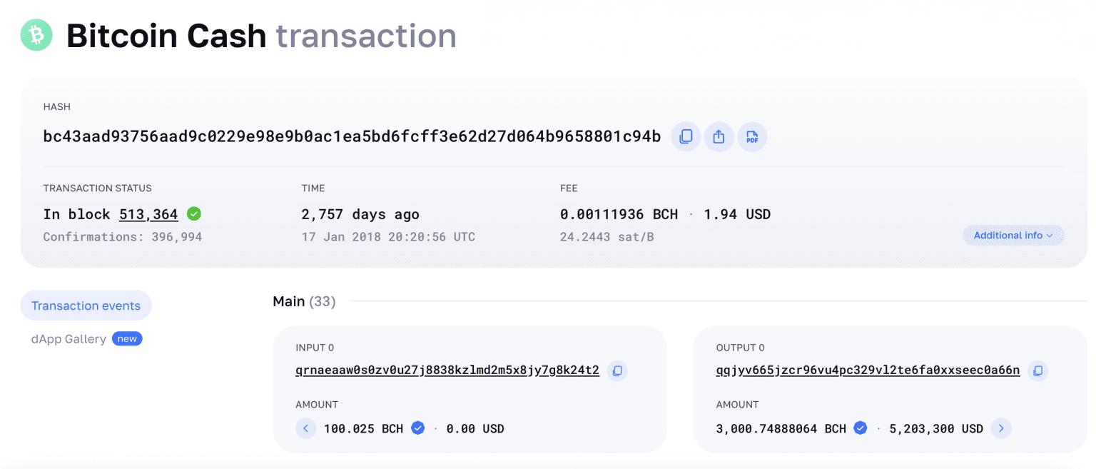Expand the Additional info section
The image size is (1096, 469).
[1013, 236]
